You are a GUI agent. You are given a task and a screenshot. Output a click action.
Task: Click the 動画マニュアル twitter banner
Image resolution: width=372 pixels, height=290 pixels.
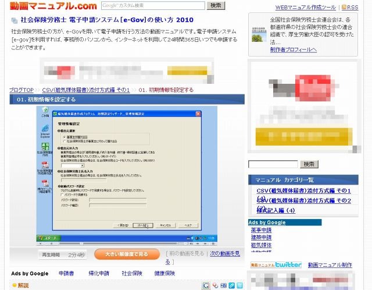(276, 264)
